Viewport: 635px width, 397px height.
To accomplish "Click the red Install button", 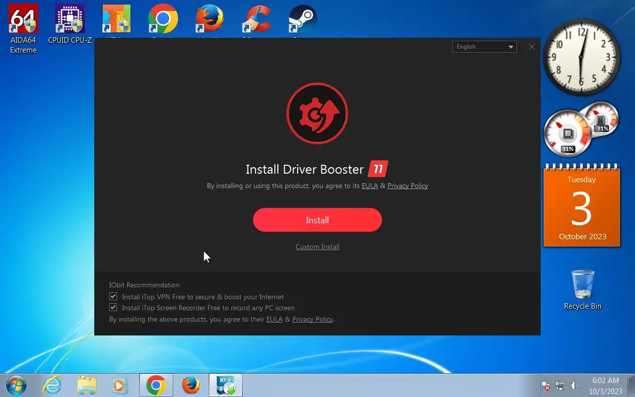I will point(317,220).
